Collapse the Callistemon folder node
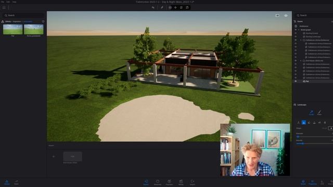This screenshot has width=333, height=187. tap(301, 40)
